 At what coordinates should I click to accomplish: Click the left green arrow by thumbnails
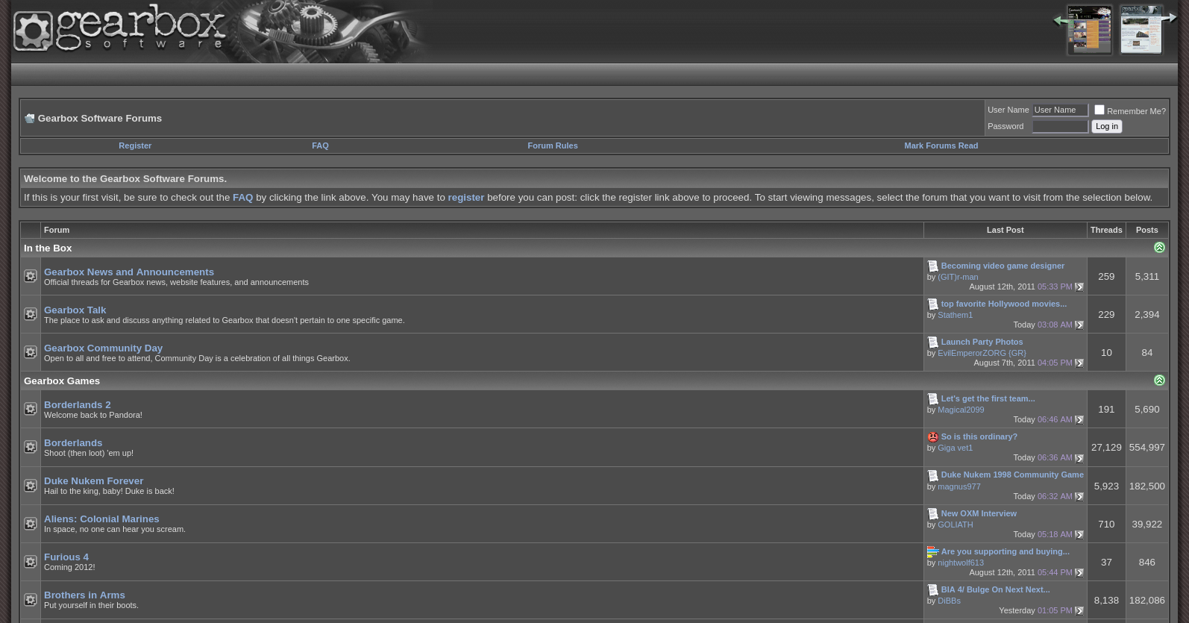click(x=1060, y=20)
